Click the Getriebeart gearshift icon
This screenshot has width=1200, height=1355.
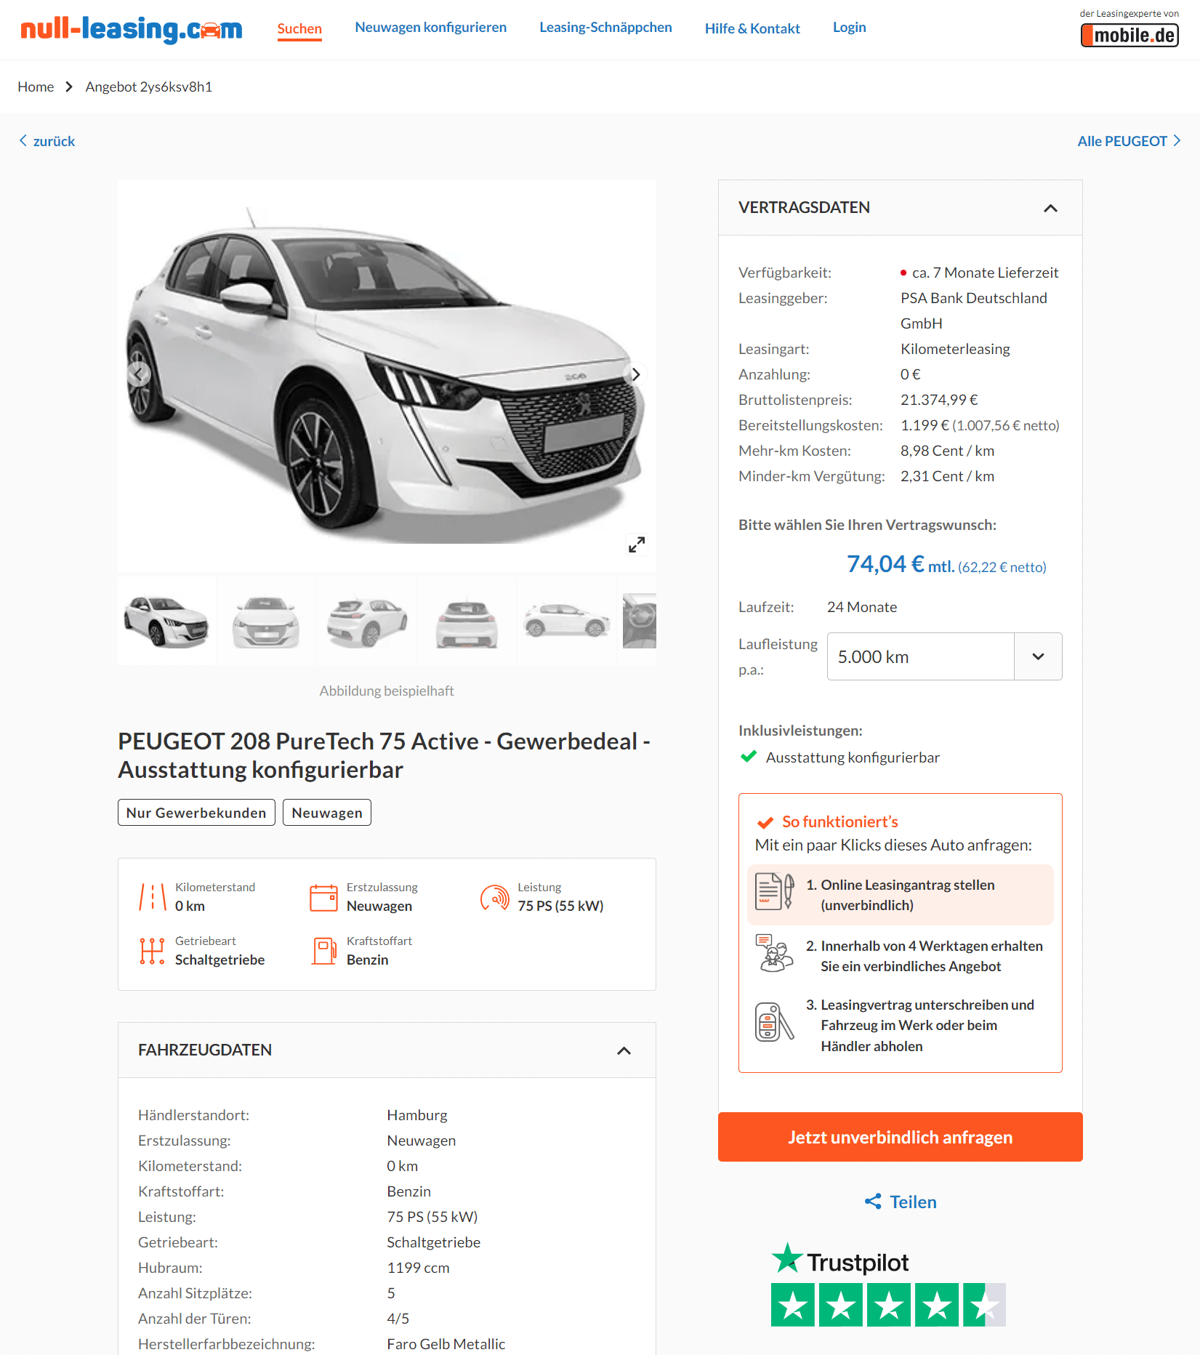[x=153, y=951]
